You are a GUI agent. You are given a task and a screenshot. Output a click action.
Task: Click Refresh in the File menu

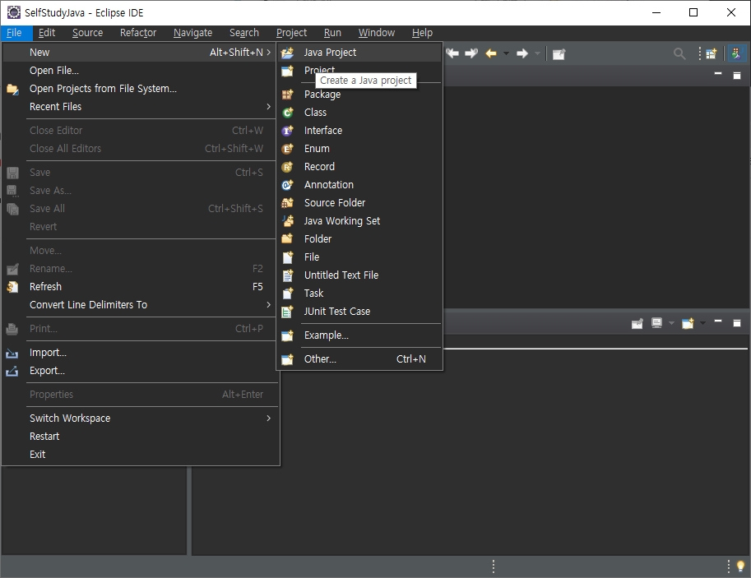[140, 287]
